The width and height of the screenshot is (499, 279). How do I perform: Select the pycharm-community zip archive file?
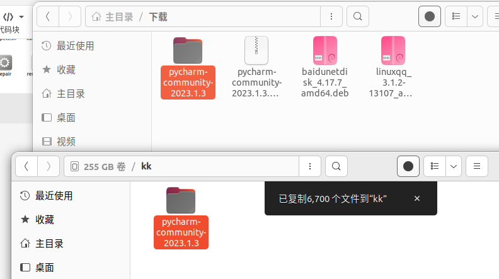coord(256,67)
